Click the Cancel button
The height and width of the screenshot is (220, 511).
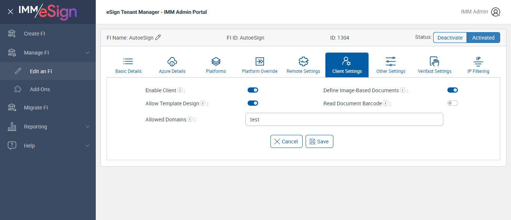[x=287, y=142]
